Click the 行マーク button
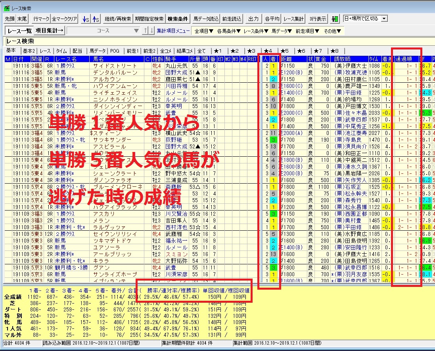 pos(41,19)
